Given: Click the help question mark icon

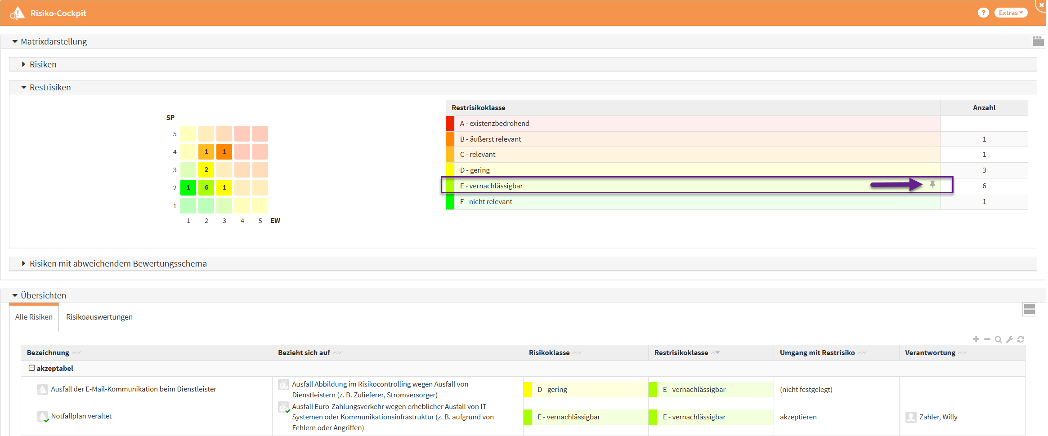Looking at the screenshot, I should [x=983, y=13].
